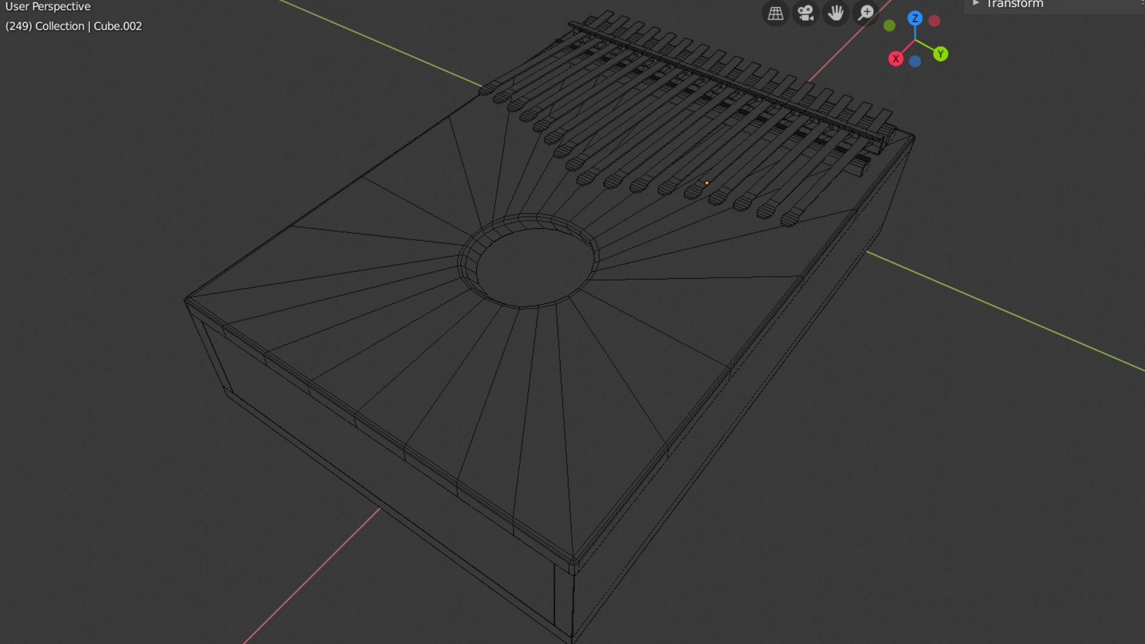The width and height of the screenshot is (1145, 644).
Task: Expand the Transform panel triangle
Action: (x=976, y=4)
